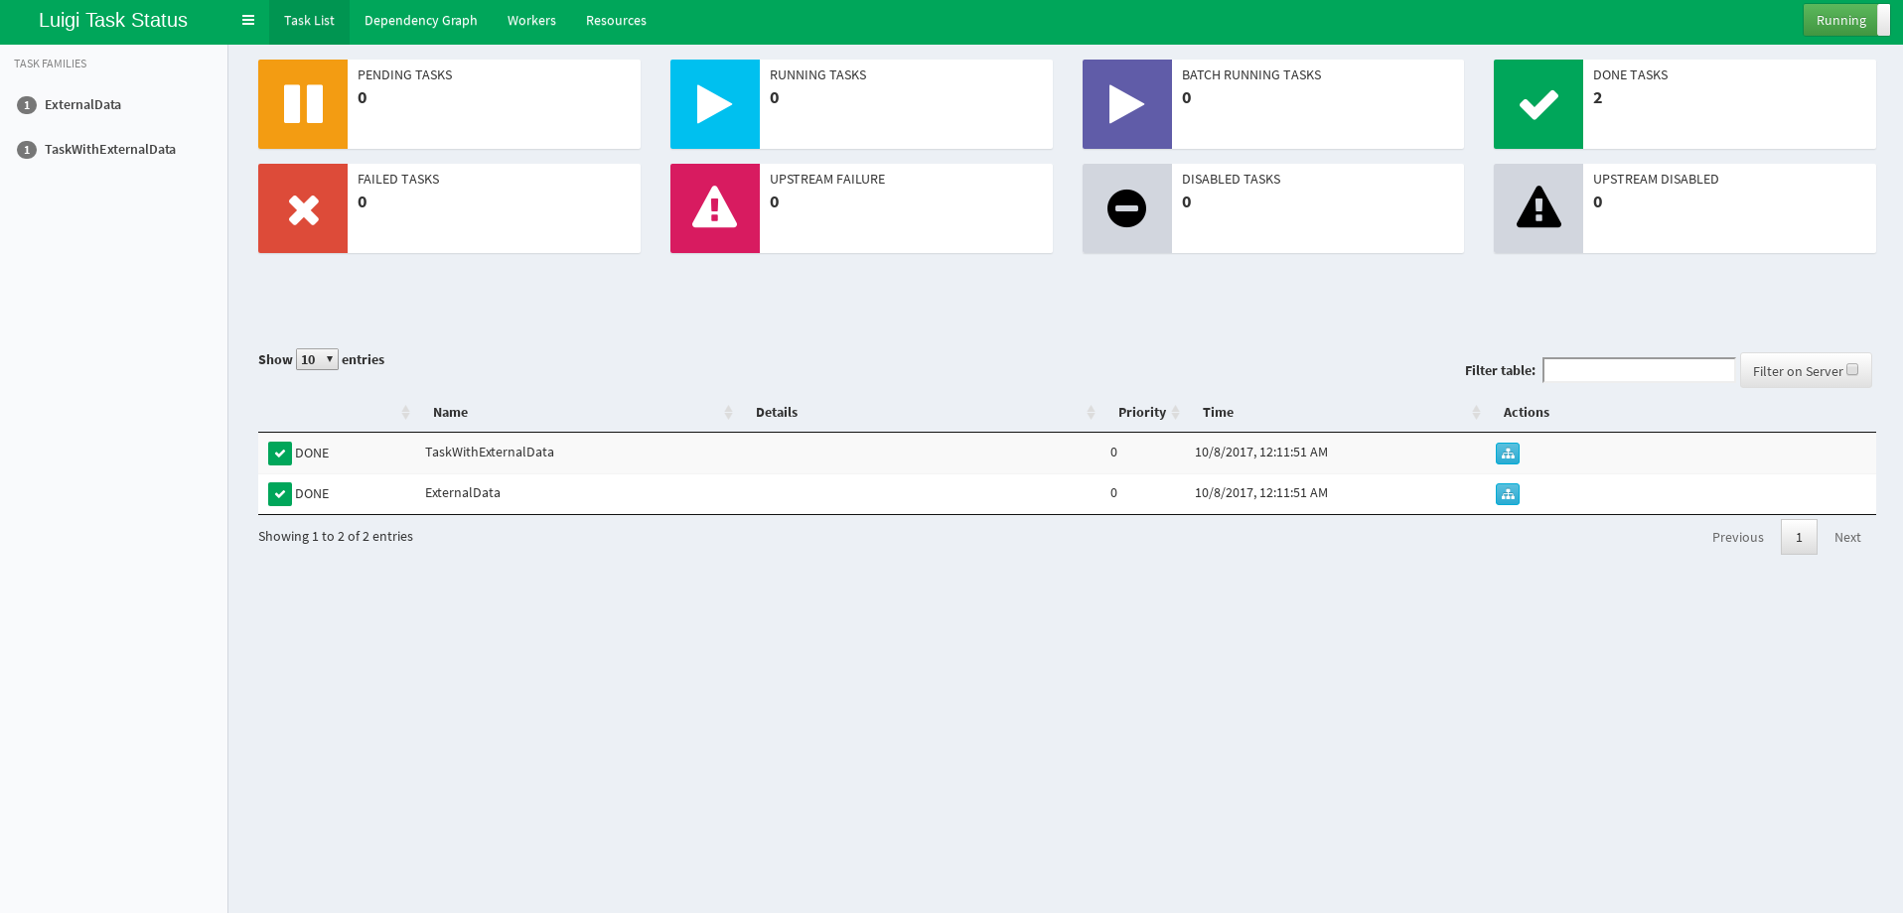Click the Upstream Failure card label
This screenshot has height=913, width=1903.
(x=827, y=180)
